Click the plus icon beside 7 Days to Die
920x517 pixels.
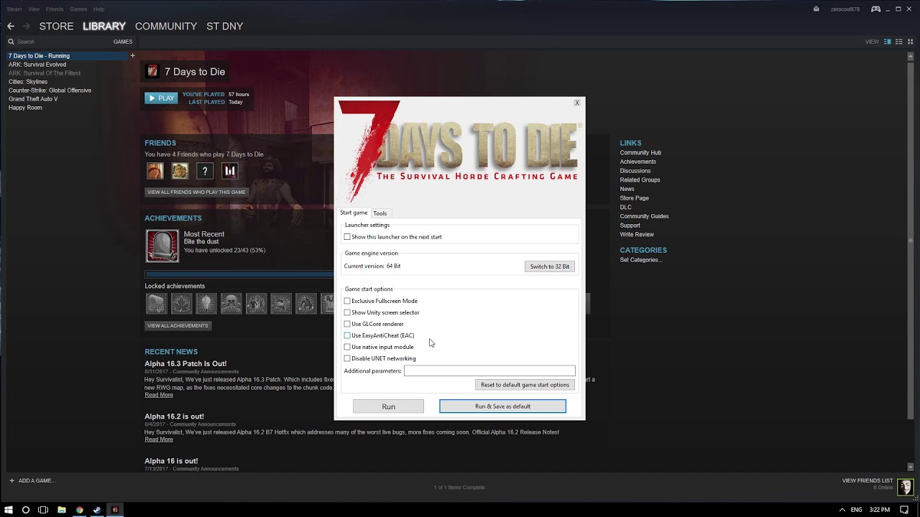coord(132,55)
